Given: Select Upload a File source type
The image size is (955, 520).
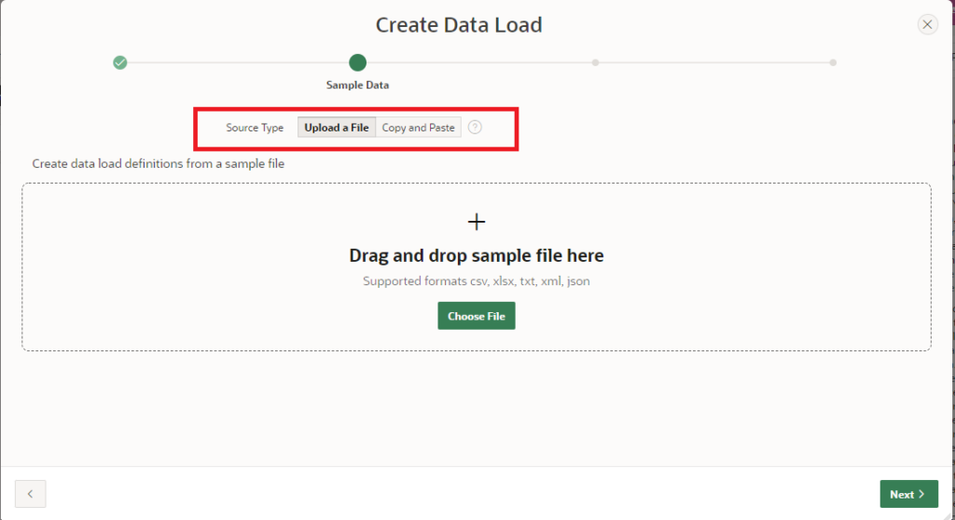Looking at the screenshot, I should click(x=336, y=128).
